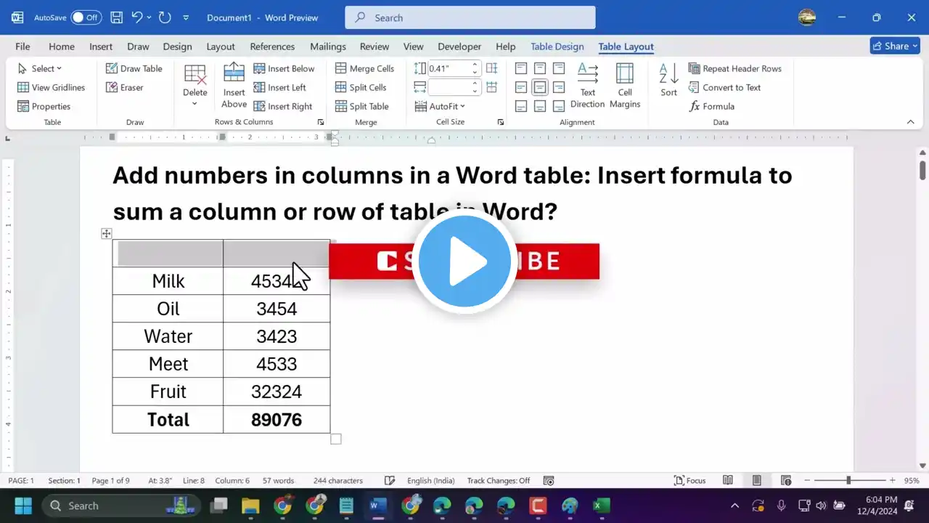Click Convert to Text

coord(724,87)
